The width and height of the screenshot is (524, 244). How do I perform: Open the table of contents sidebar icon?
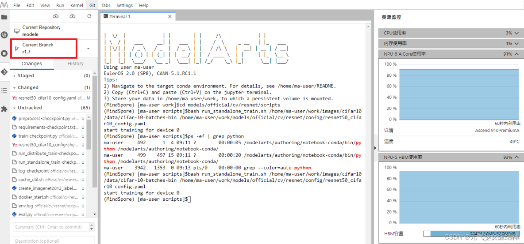click(x=4, y=90)
